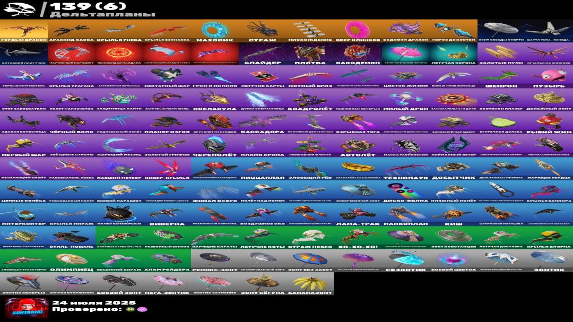Select the АВТОЛЁТ glider
This screenshot has height=322, width=573.
[358, 146]
